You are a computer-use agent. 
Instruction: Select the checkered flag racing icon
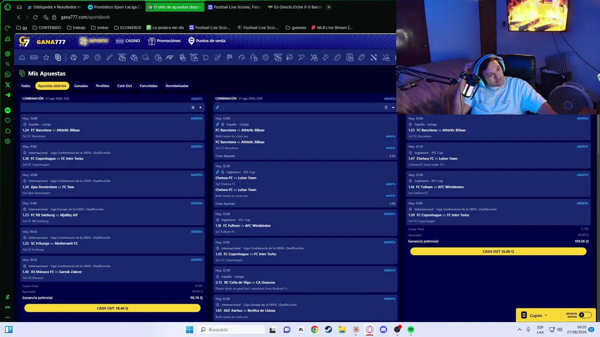[230, 58]
